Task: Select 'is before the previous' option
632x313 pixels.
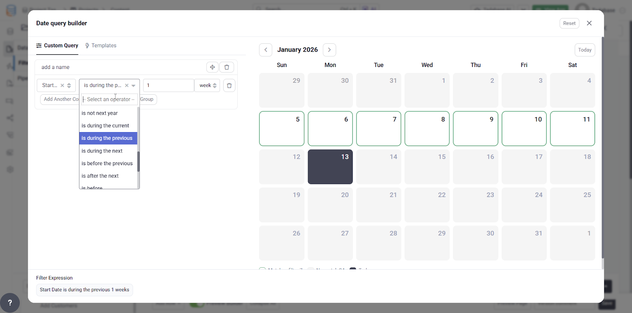Action: 107,164
